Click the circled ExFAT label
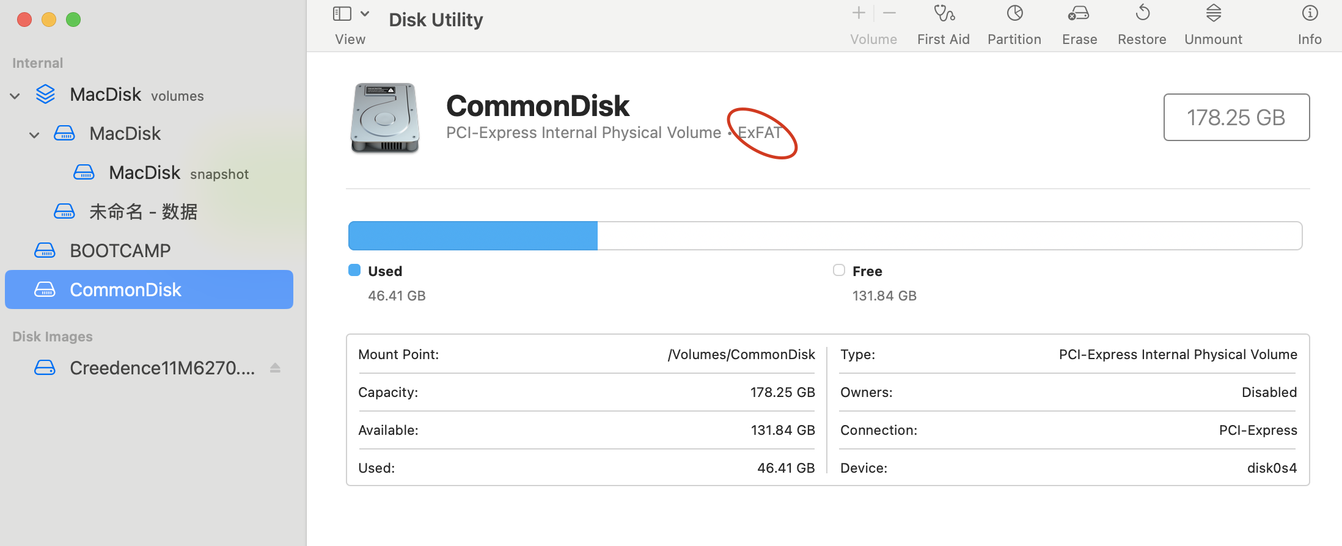 (x=760, y=133)
